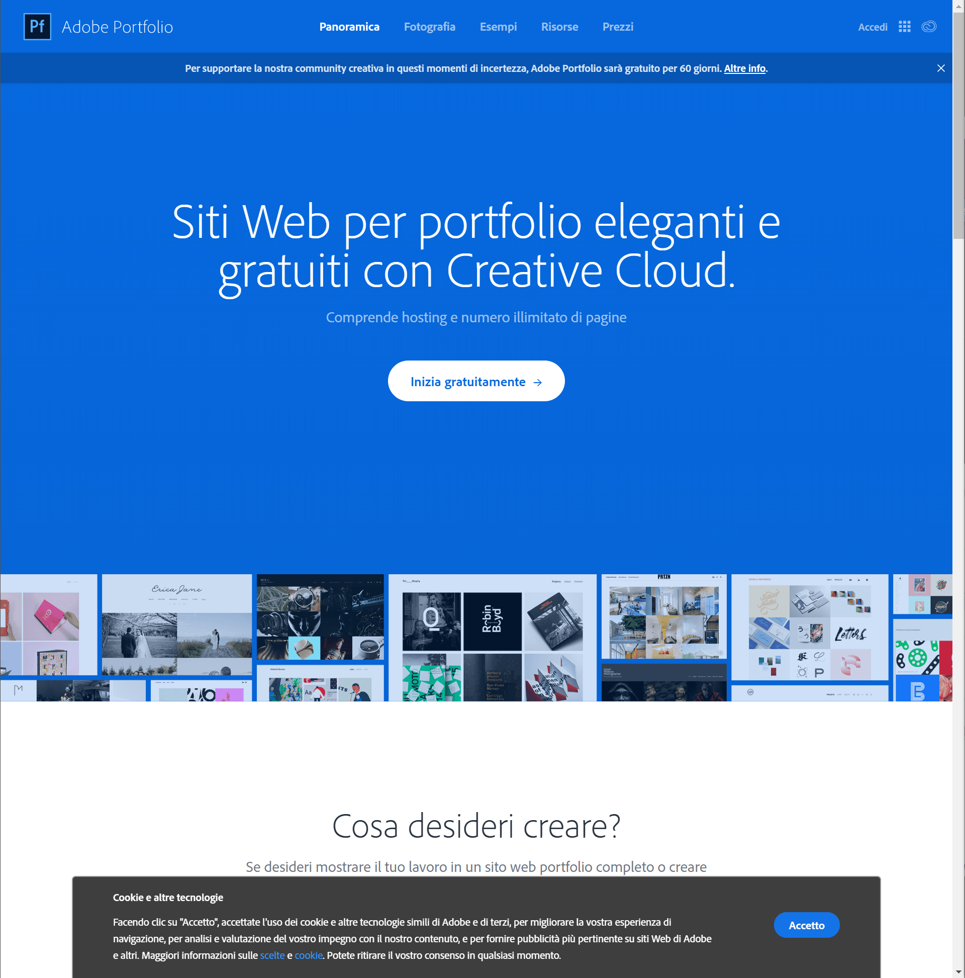Open the Letters lettering portfolio thumbnail
965x978 pixels.
810,627
